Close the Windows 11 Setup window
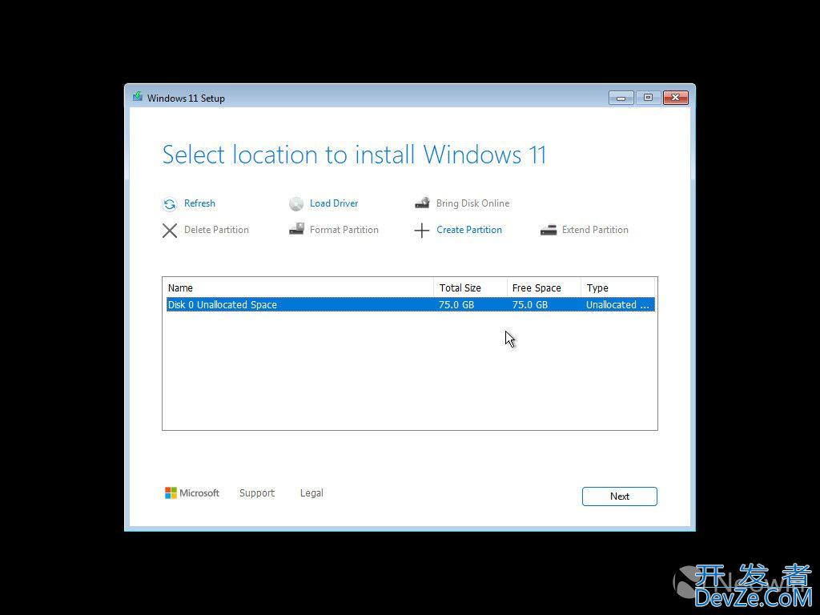Screen dimensions: 820x615 click(675, 98)
